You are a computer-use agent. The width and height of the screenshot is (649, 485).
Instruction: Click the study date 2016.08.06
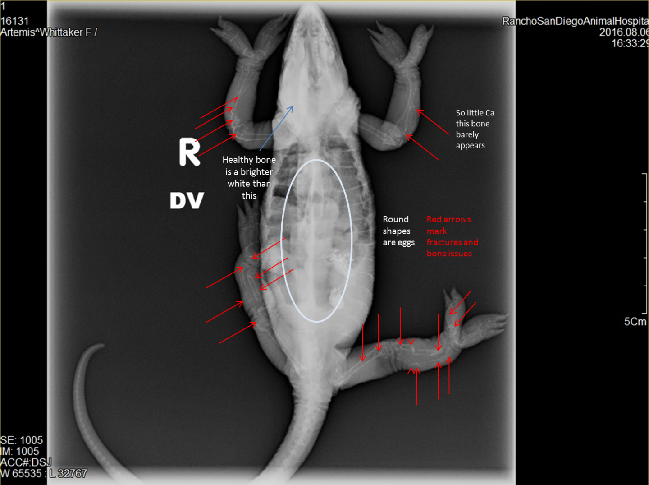click(624, 32)
